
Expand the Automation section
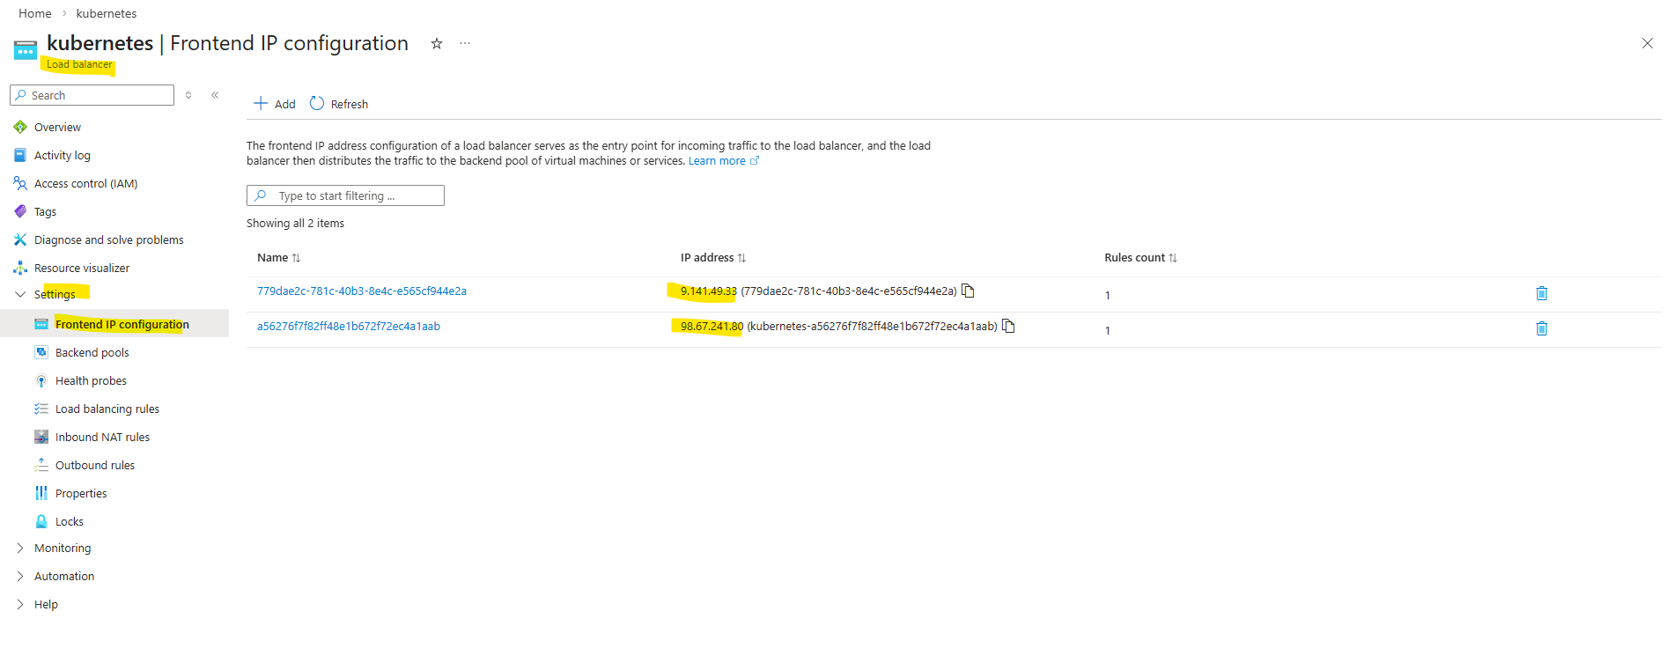(x=20, y=576)
